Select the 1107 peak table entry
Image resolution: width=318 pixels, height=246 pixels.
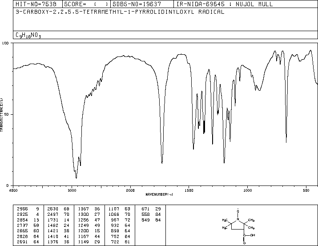click(119, 209)
